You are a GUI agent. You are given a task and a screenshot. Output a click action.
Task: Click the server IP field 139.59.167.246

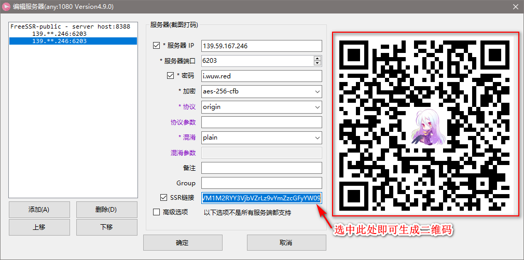pyautogui.click(x=261, y=46)
